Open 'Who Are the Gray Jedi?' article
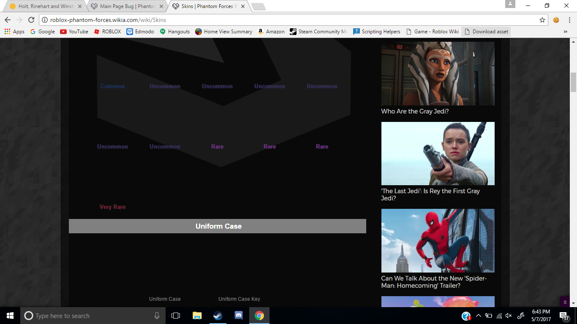 (x=414, y=111)
